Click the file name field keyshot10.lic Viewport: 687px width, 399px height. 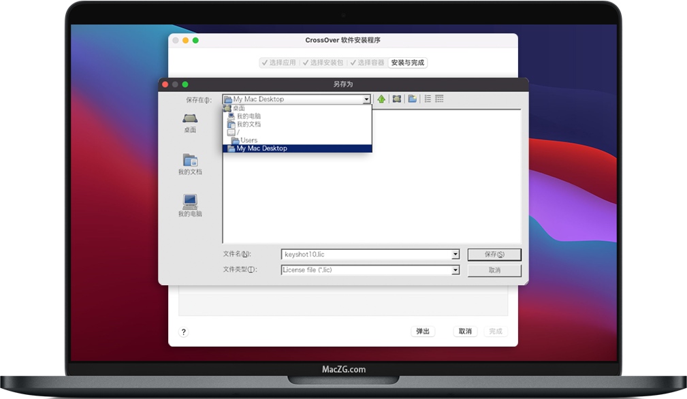click(x=366, y=255)
